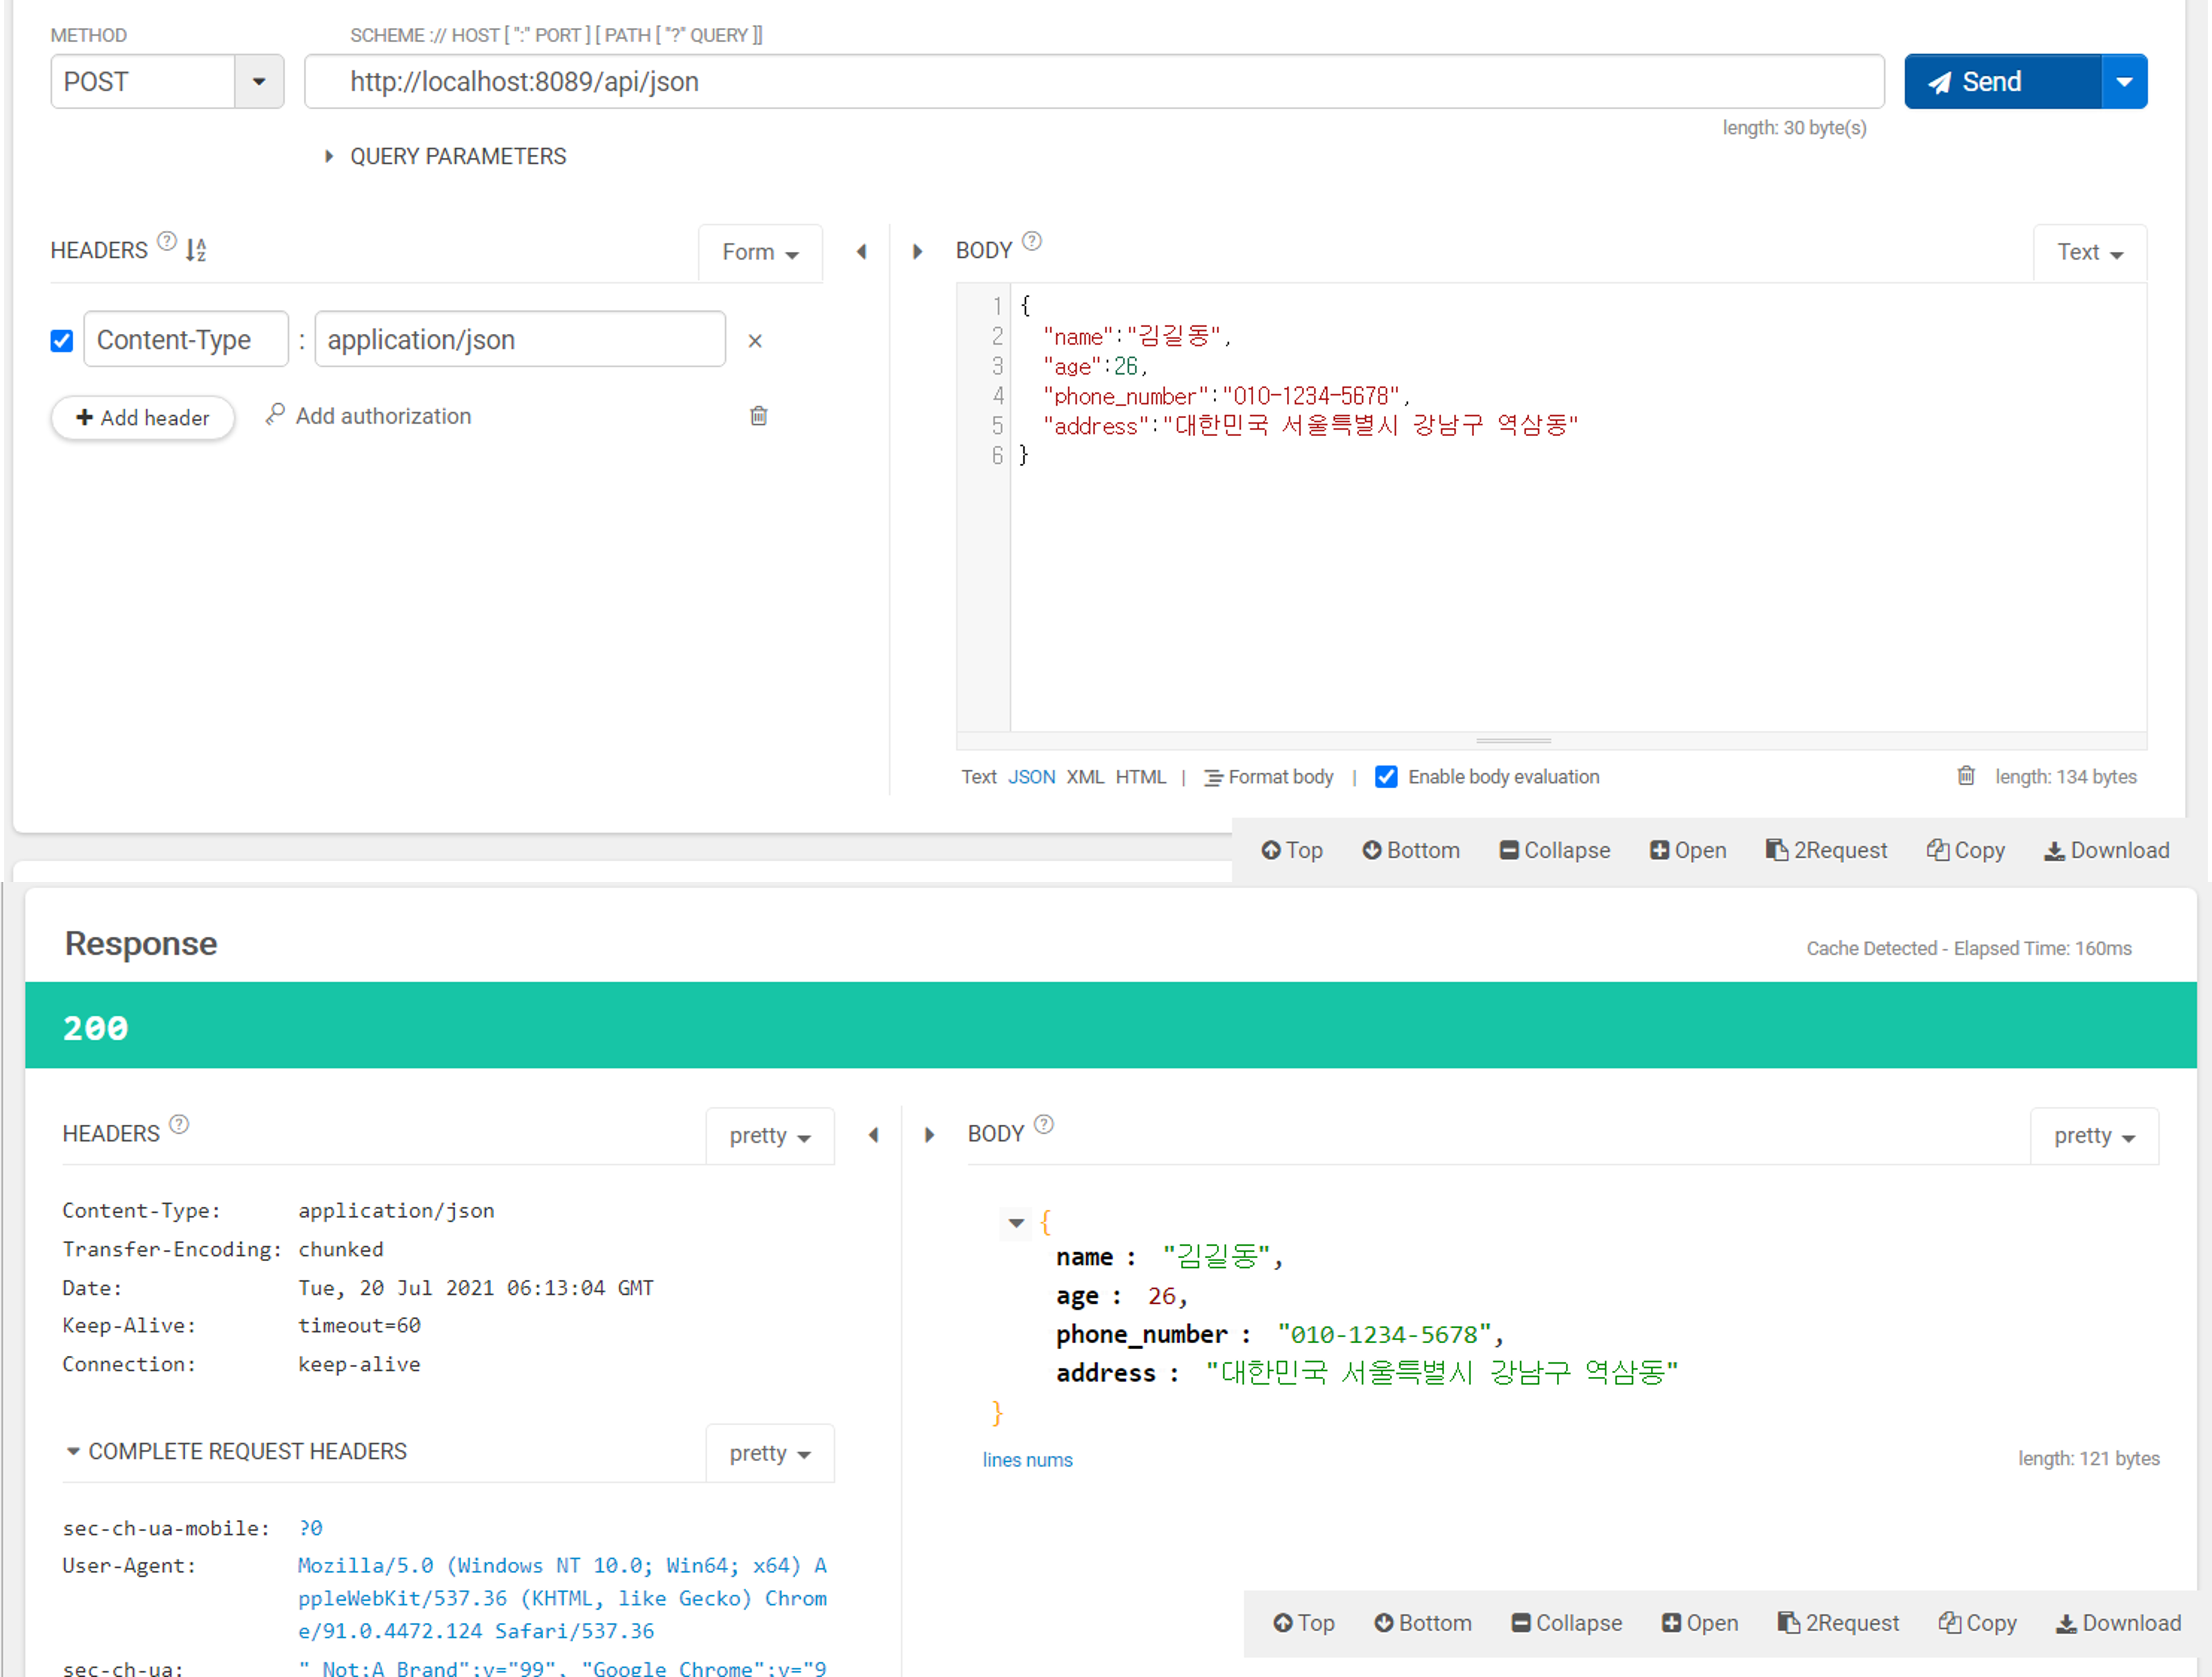
Task: Click Collapse in lower toolbar
Action: [x=1567, y=1623]
